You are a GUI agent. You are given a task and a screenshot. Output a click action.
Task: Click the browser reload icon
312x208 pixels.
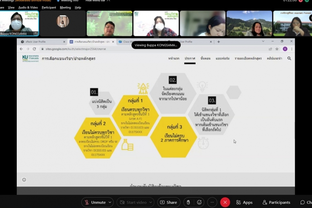34,49
